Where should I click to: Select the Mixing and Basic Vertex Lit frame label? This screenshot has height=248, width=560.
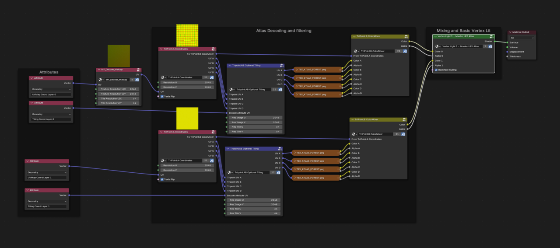[x=463, y=31]
